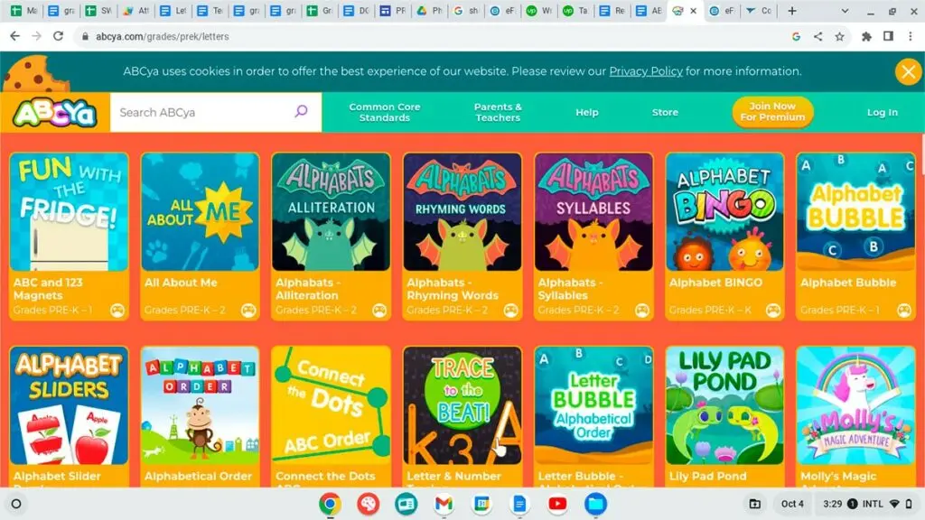Open the browser share icon
Screen dimensions: 925x520
pos(818,36)
